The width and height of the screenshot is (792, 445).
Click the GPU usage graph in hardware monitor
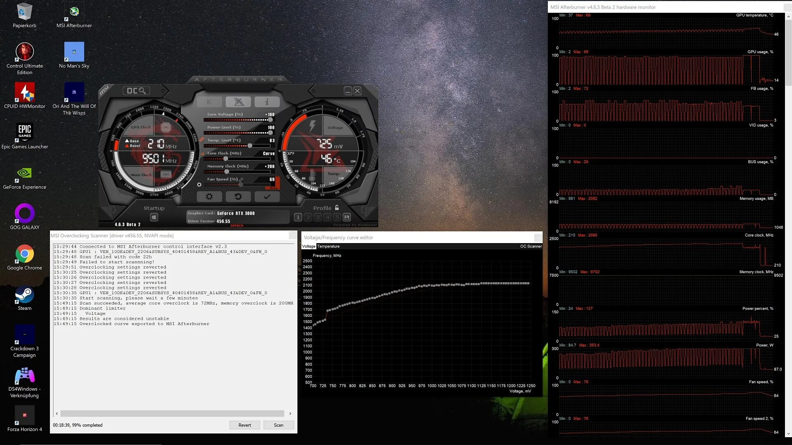[666, 69]
